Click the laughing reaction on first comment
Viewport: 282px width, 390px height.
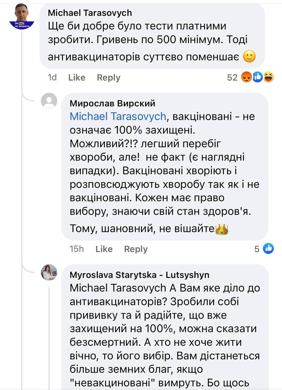[x=268, y=78]
